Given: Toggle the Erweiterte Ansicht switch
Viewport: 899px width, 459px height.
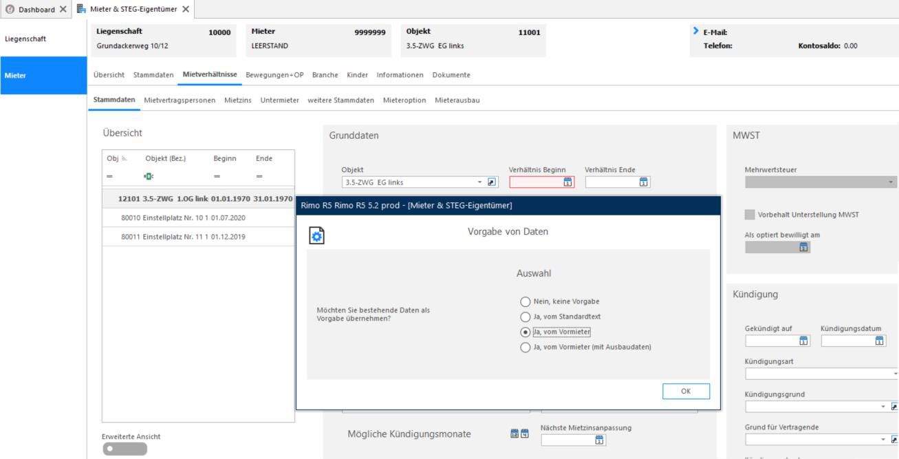Looking at the screenshot, I should click(124, 449).
